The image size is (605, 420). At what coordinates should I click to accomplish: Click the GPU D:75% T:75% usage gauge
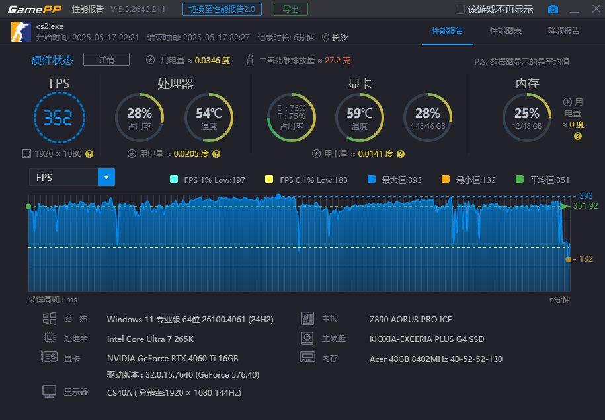pyautogui.click(x=292, y=118)
